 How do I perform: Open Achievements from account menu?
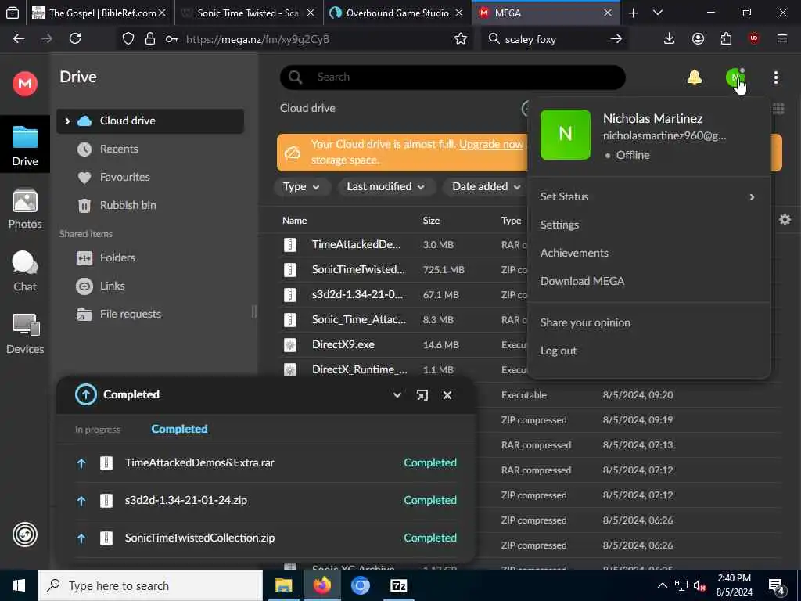tap(574, 253)
